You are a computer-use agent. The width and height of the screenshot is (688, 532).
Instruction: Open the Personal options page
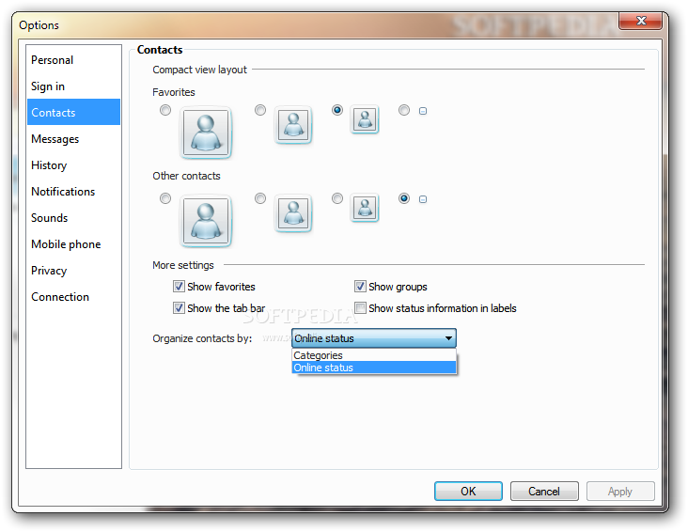pyautogui.click(x=73, y=60)
